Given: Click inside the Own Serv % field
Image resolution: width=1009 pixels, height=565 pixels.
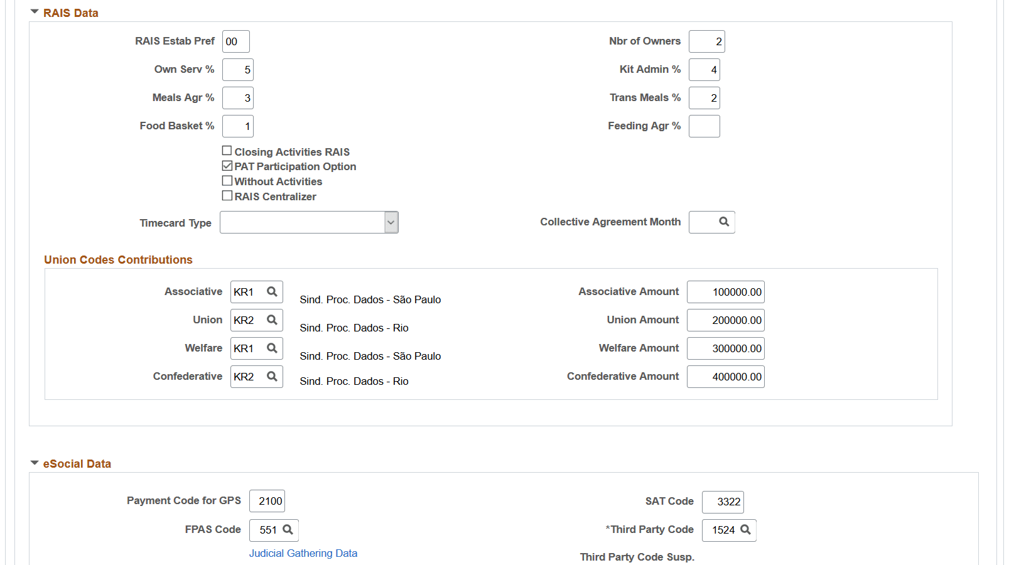Looking at the screenshot, I should (237, 69).
